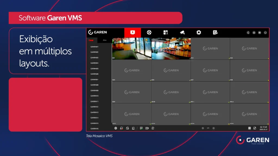Viewport: 278px width, 156px height.
Task: Click the star on CH1 video
Action: pos(146,40)
